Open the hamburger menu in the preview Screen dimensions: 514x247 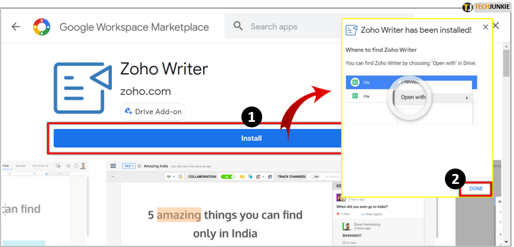pyautogui.click(x=113, y=165)
